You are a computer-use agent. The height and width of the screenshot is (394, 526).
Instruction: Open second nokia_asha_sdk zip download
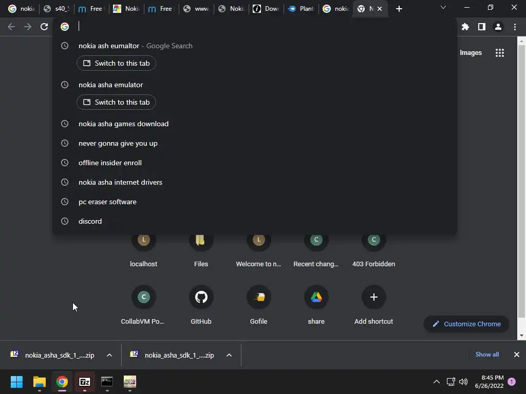[174, 355]
